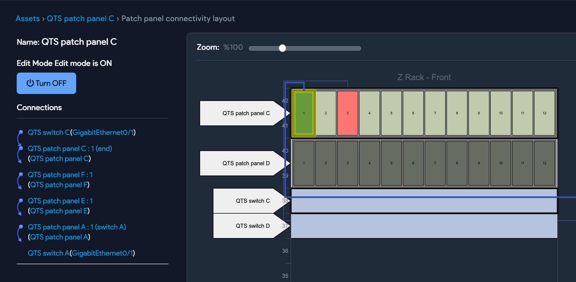Click the QTS switch D label flag
Viewport: 576px width, 282px height.
pyautogui.click(x=250, y=226)
